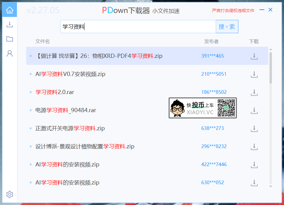Image resolution: width=284 pixels, height=205 pixels.
Task: Open publisher 638***273 link
Action: point(212,128)
